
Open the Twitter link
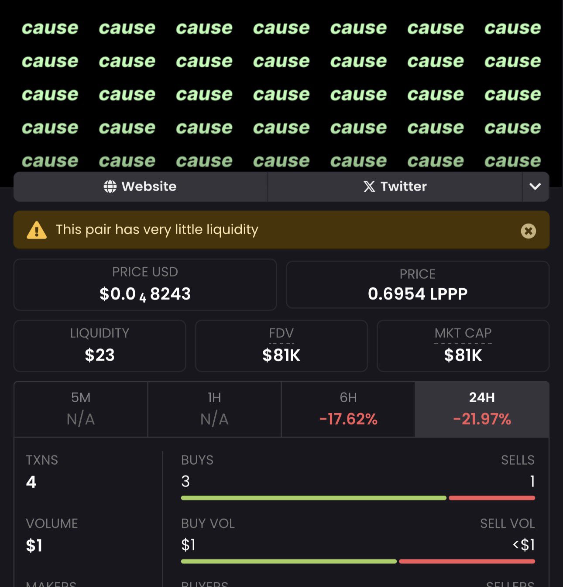point(395,186)
